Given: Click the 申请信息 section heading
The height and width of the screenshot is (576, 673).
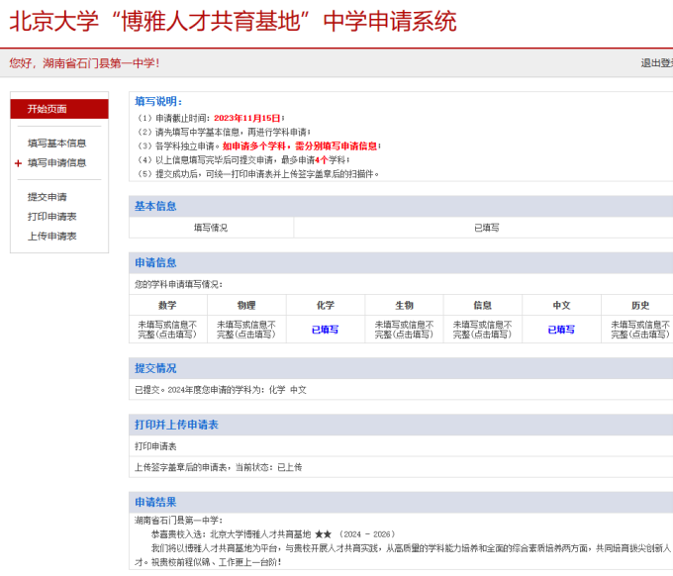Looking at the screenshot, I should 155,263.
